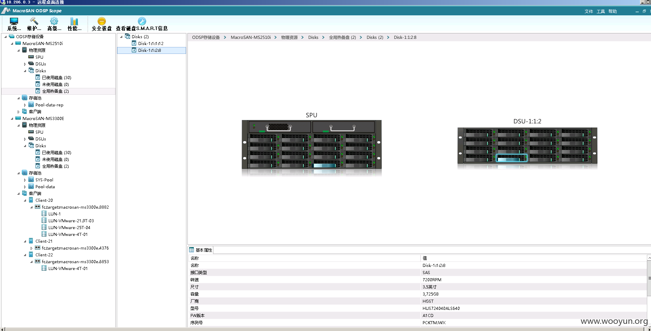
Task: Open the 工具 (Tools) menu
Action: 601,11
